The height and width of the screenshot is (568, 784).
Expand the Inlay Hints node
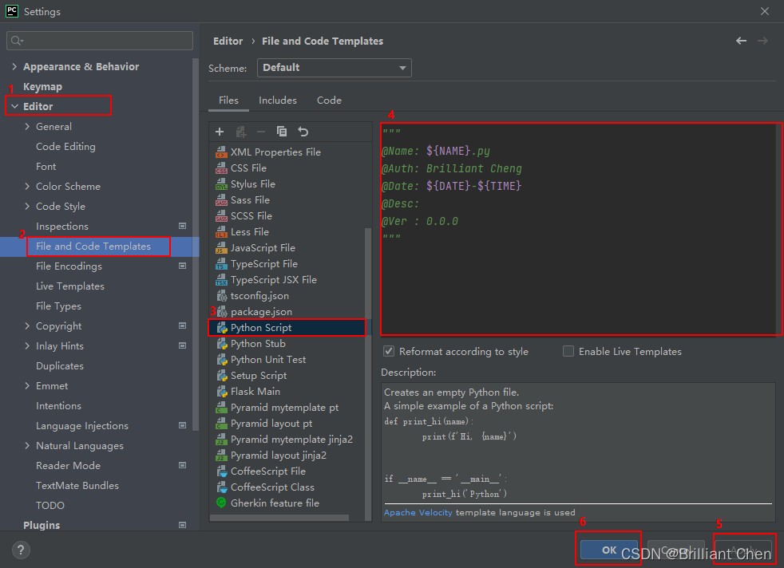(x=27, y=345)
